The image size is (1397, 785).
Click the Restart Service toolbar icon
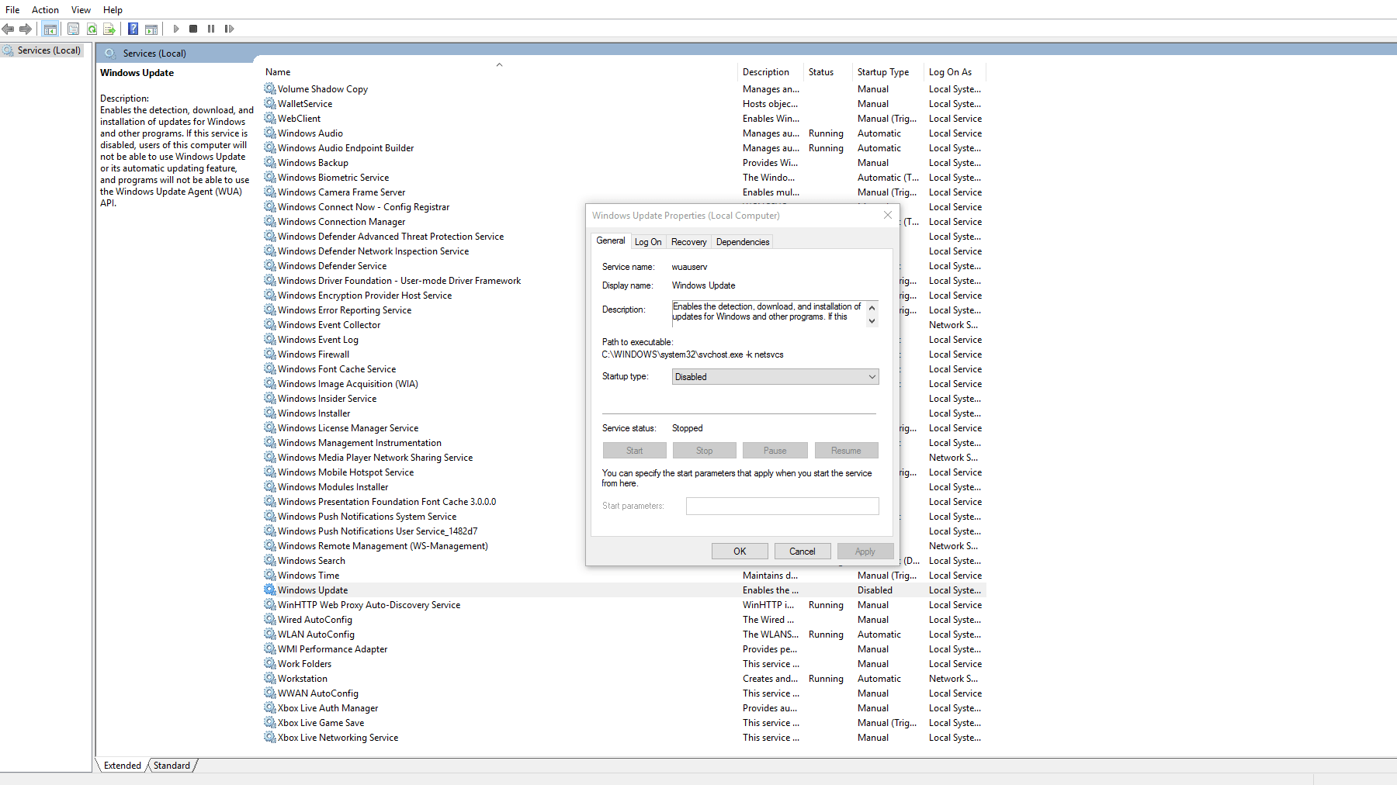pyautogui.click(x=229, y=29)
